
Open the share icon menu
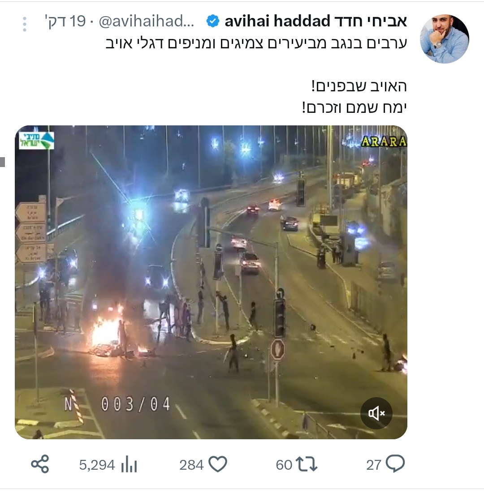(x=40, y=464)
